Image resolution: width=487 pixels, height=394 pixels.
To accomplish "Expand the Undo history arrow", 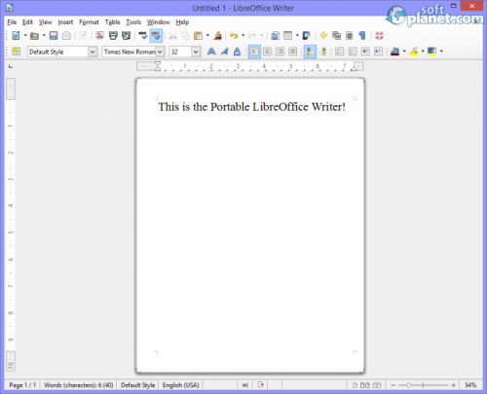I will click(243, 35).
